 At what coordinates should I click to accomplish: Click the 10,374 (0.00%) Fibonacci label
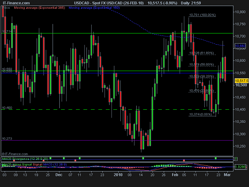200,114
